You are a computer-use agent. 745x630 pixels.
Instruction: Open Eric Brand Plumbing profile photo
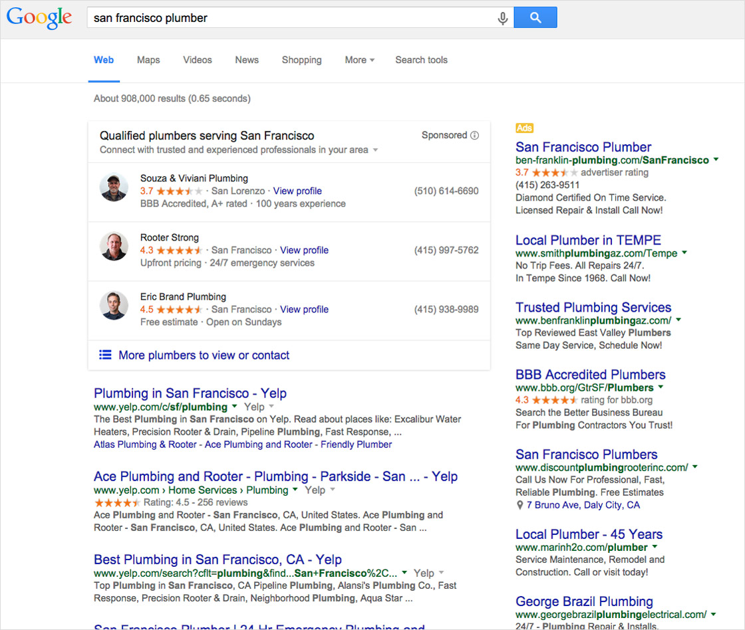(114, 305)
